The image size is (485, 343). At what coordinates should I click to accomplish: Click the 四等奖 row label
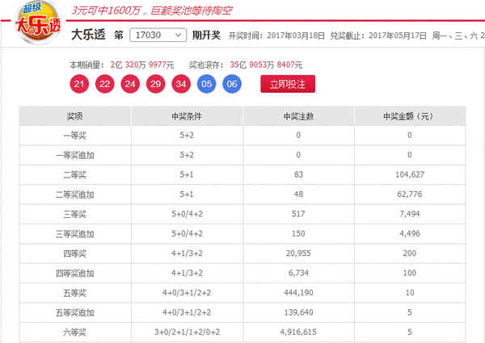click(x=75, y=253)
